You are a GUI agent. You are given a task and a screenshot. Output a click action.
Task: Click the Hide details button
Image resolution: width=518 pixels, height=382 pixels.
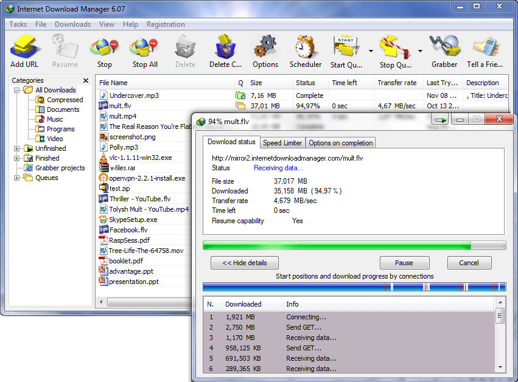[244, 263]
